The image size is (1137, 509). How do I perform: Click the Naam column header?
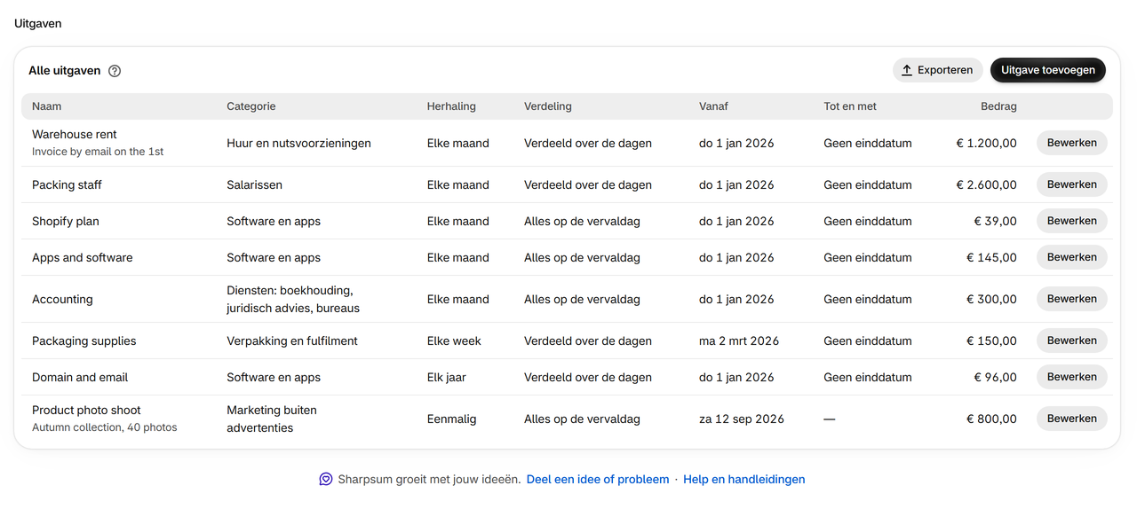(x=47, y=106)
